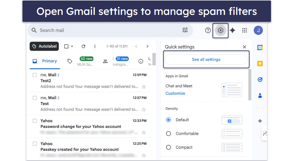This screenshot has height=161, width=293.
Task: Open the Google apps grid
Action: 245,30
